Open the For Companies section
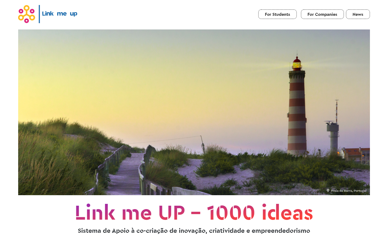 pyautogui.click(x=322, y=14)
